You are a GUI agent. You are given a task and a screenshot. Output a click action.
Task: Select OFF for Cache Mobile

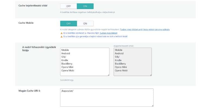(68, 23)
